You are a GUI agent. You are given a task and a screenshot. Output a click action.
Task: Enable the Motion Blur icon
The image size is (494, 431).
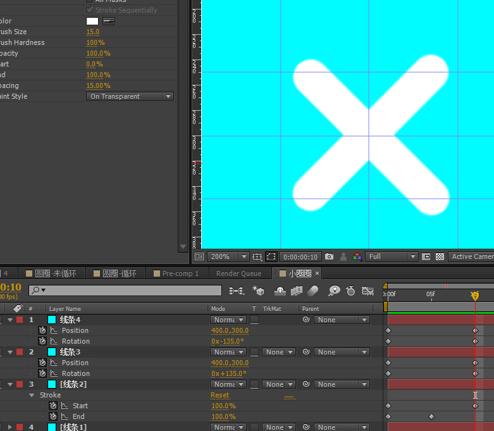[313, 290]
